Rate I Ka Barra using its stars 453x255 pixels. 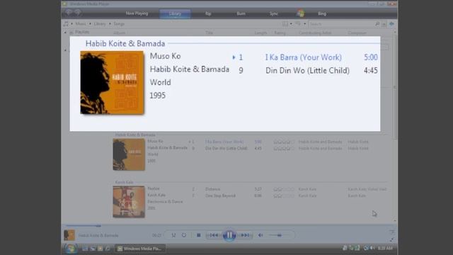(284, 142)
